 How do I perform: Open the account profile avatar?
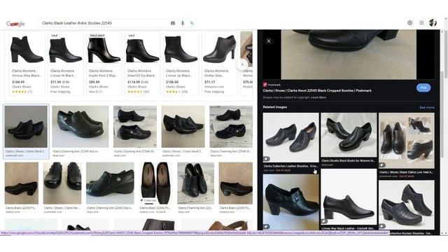tap(433, 23)
